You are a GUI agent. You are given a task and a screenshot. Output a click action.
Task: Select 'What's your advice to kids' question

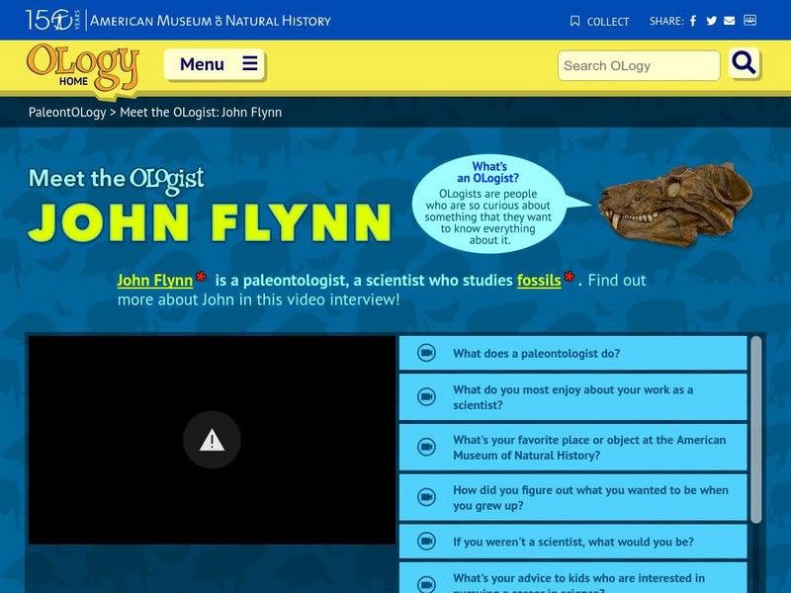click(x=573, y=578)
